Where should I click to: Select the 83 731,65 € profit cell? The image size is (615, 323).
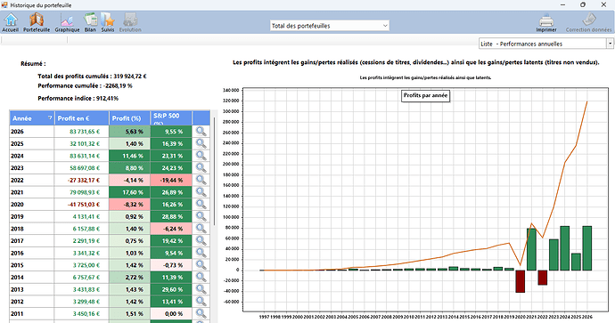tap(82, 132)
